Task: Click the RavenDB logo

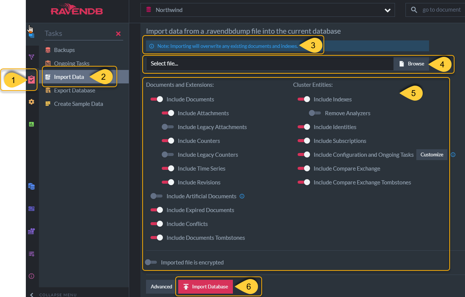Action: [77, 9]
